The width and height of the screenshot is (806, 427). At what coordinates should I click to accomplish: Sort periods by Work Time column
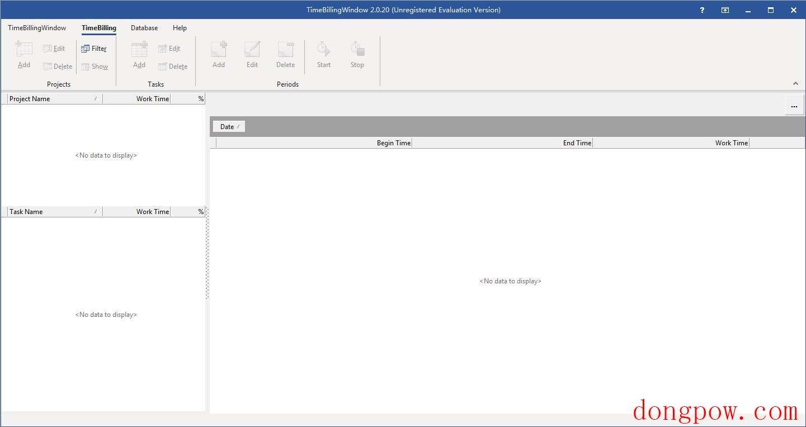click(x=671, y=143)
